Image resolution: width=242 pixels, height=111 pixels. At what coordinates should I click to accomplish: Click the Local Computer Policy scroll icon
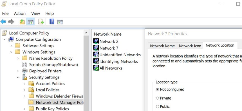[5, 33]
